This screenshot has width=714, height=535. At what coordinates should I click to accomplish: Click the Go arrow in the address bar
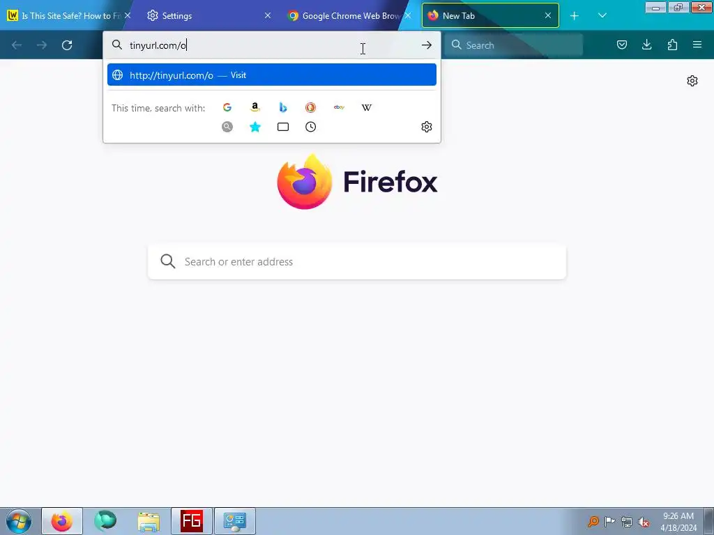(426, 45)
